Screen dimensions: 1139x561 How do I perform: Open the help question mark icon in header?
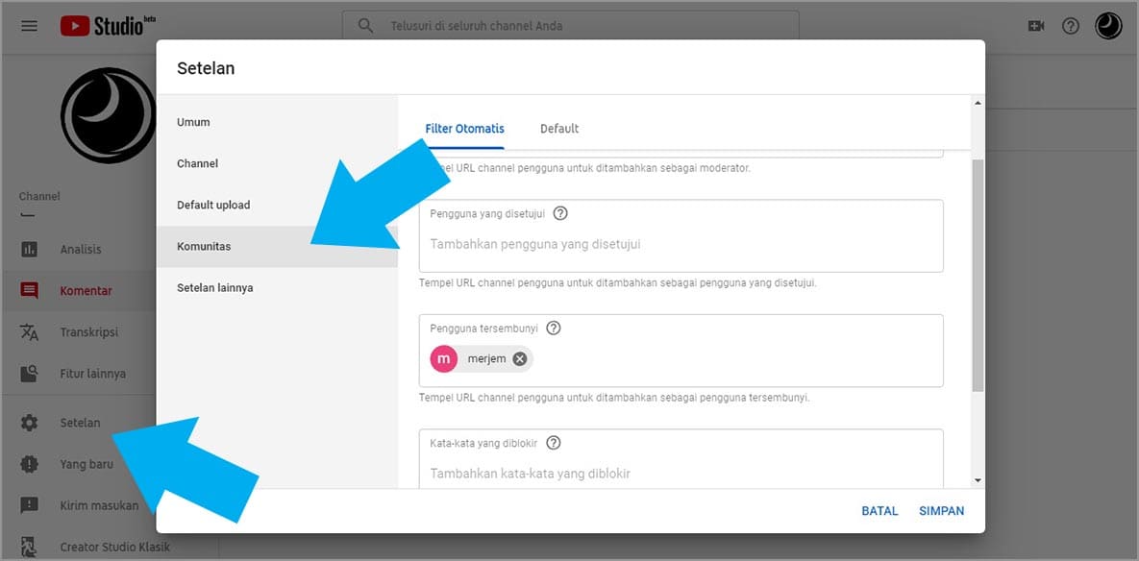[1070, 26]
